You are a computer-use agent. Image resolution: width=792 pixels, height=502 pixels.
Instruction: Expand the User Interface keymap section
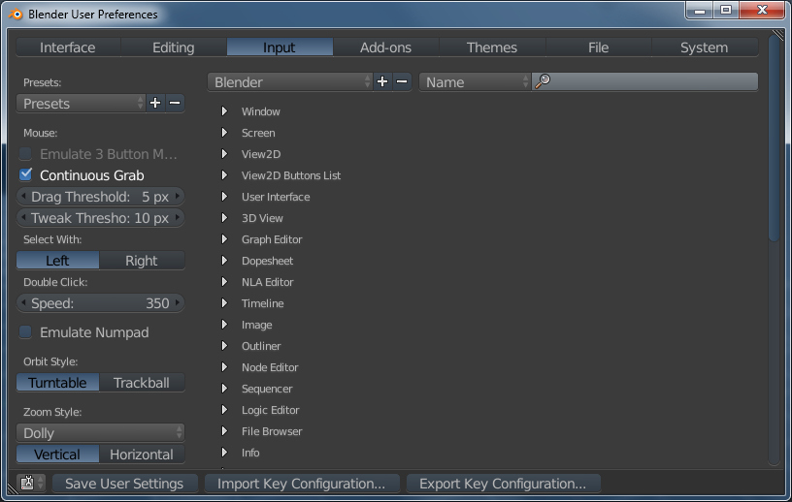[224, 197]
